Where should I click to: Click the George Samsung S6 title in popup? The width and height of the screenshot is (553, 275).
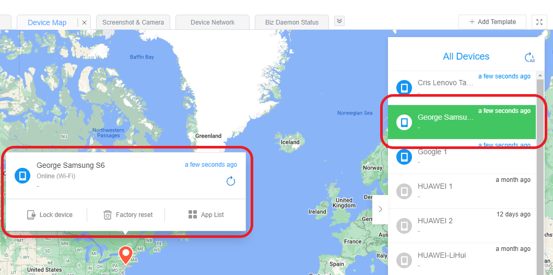(70, 165)
